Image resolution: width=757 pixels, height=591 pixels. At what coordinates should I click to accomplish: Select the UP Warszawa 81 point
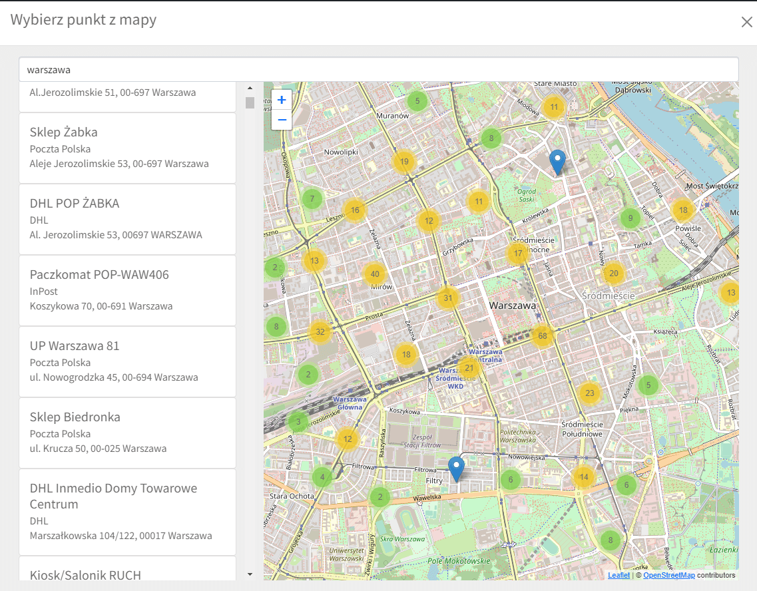coord(127,362)
